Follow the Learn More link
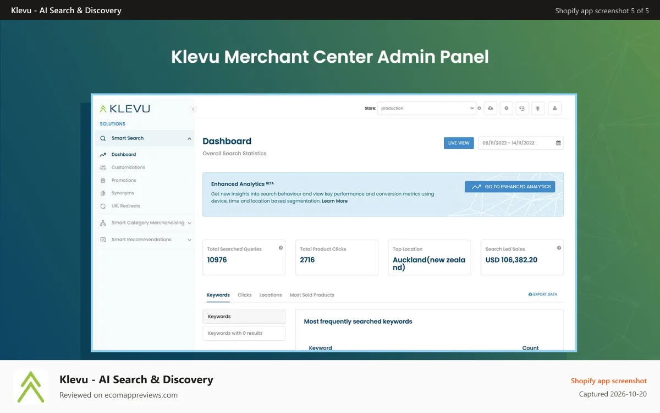Viewport: 660px width, 413px height. (335, 202)
